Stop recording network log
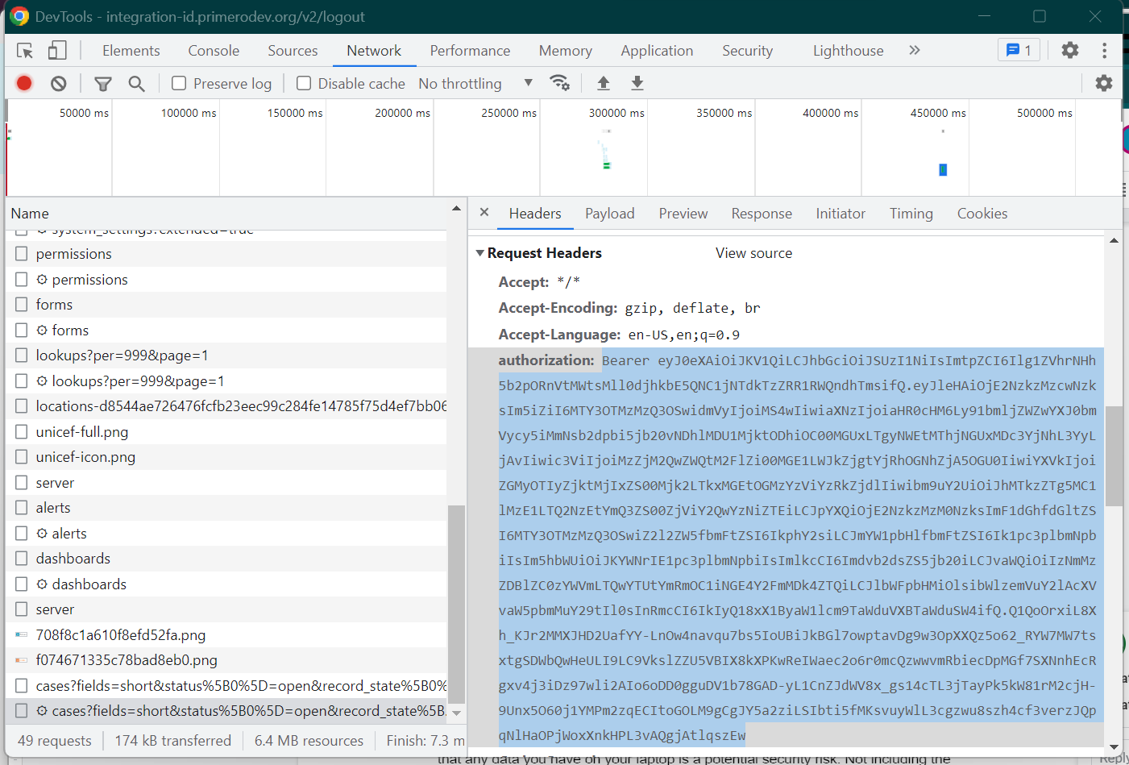 (x=24, y=83)
